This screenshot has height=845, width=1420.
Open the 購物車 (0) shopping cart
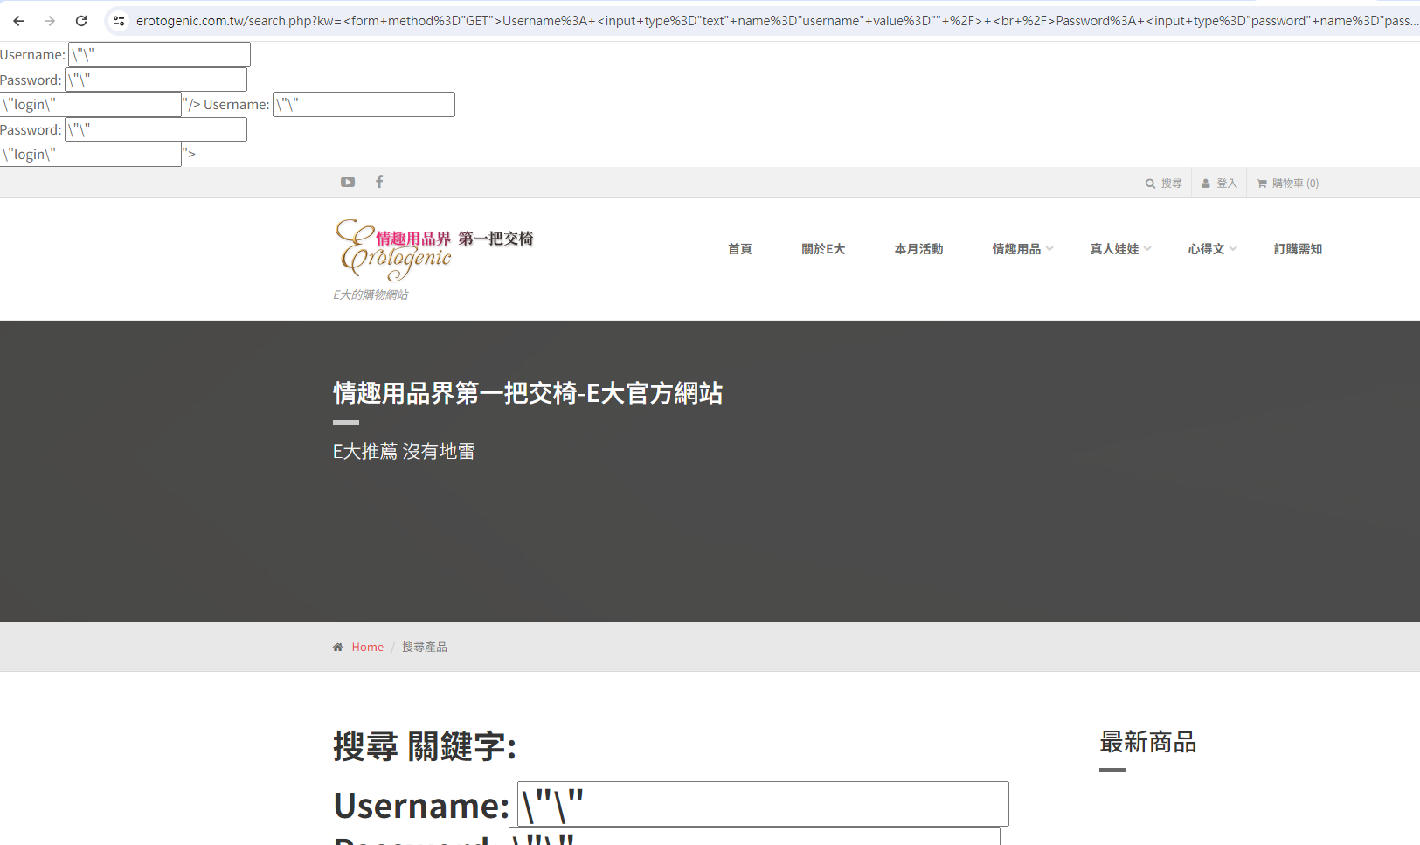point(1288,184)
